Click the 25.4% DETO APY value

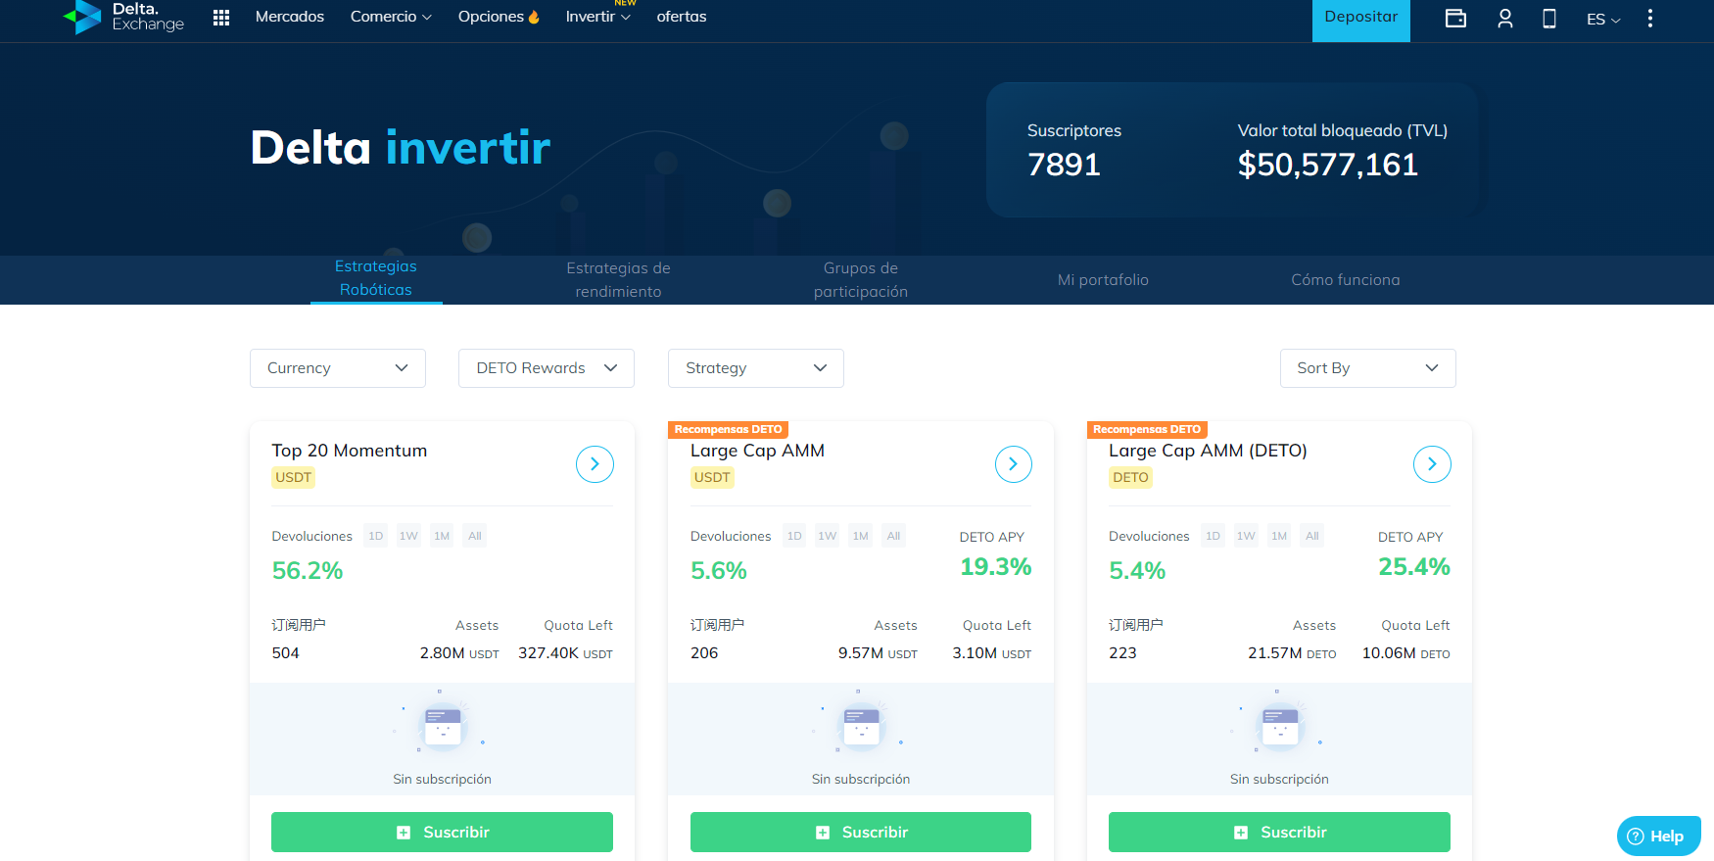tap(1414, 567)
